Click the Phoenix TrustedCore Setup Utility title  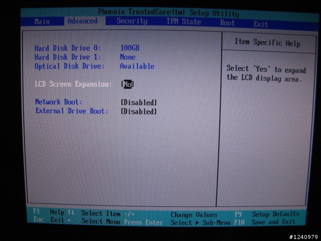pyautogui.click(x=169, y=13)
